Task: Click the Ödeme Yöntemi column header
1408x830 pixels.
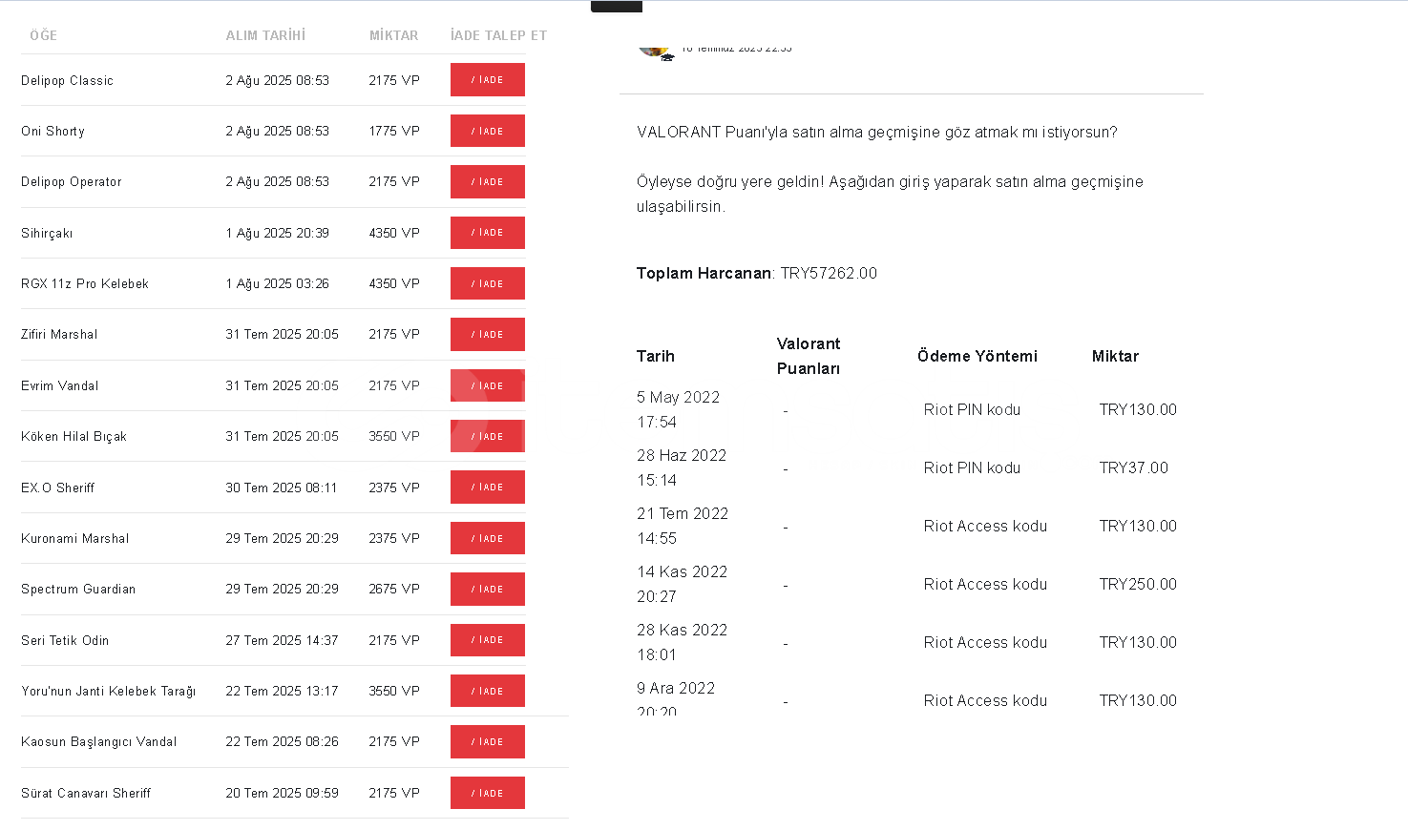Action: (977, 356)
